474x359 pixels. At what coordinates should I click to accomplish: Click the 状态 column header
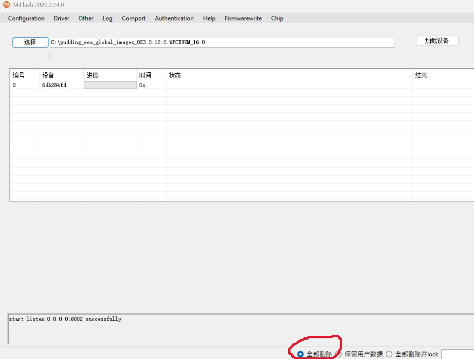(289, 75)
